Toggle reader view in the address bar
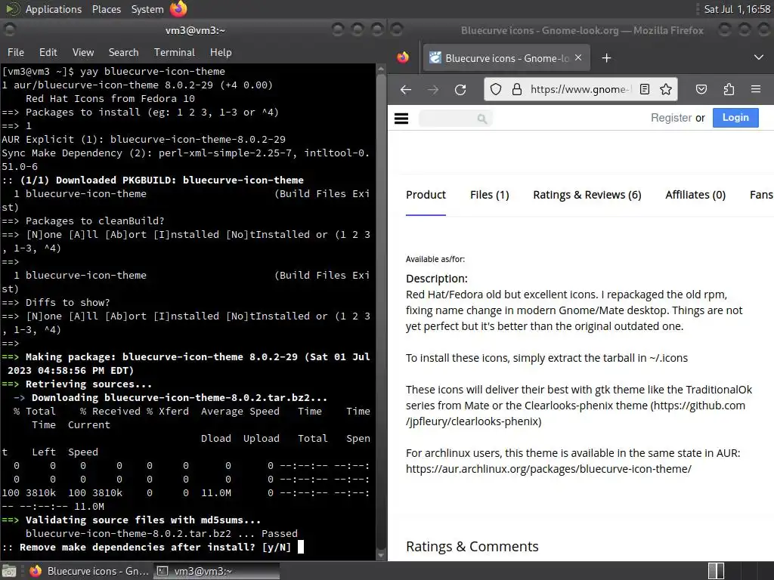The image size is (774, 580). click(x=644, y=89)
